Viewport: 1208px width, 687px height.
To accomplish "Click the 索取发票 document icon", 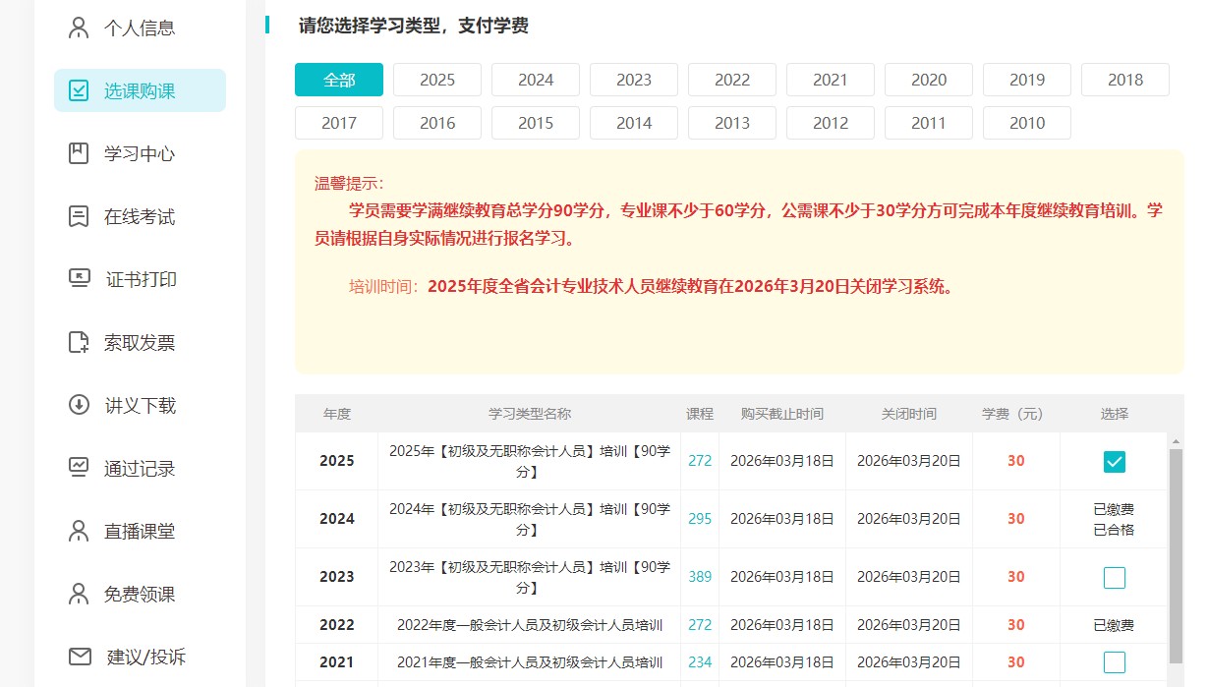I will (79, 342).
